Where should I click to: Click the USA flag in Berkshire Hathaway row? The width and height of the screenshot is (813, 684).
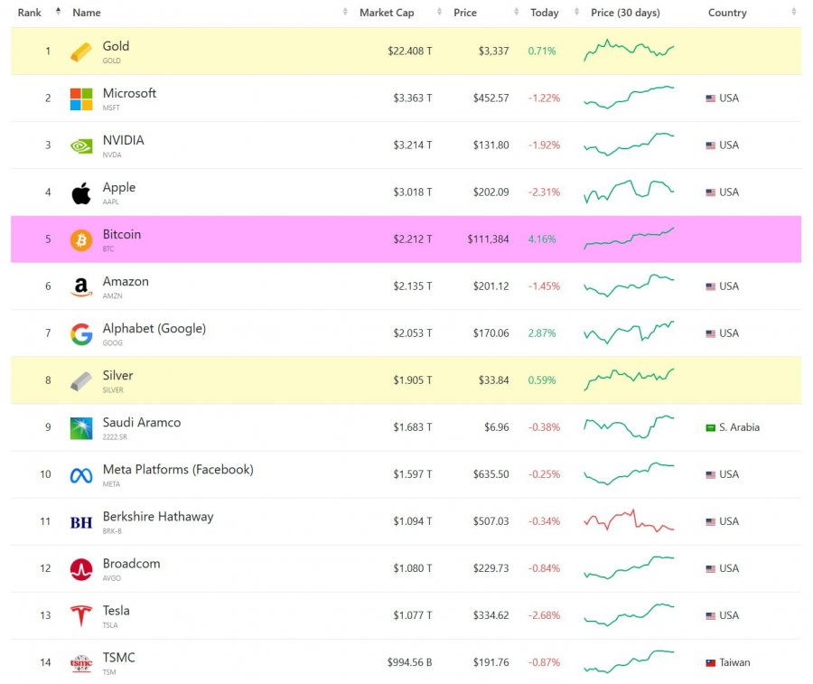click(x=710, y=521)
